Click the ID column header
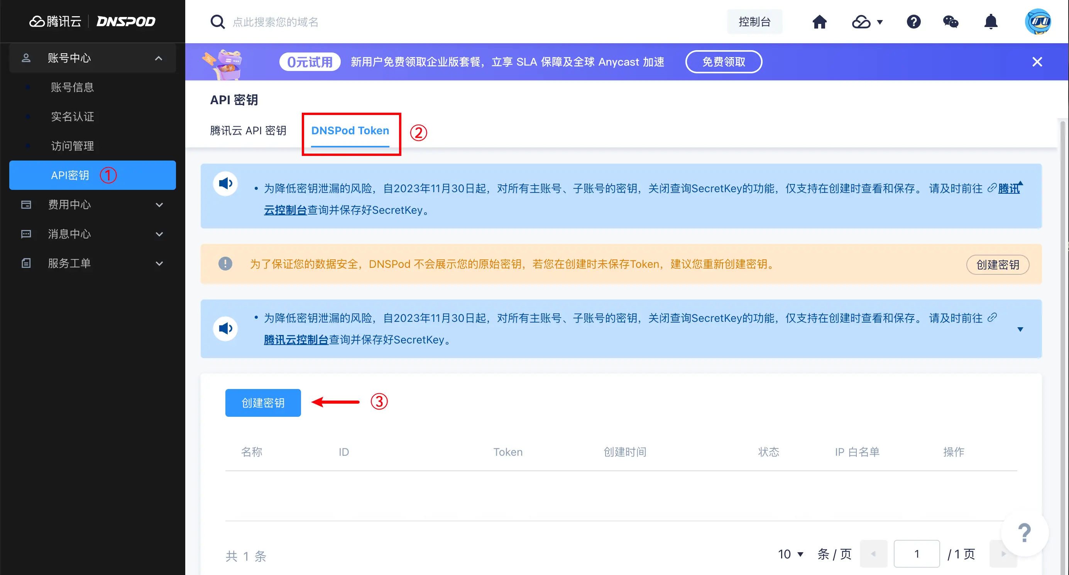The height and width of the screenshot is (575, 1069). pyautogui.click(x=343, y=452)
